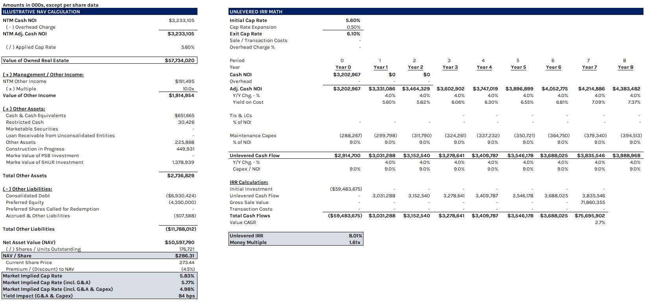Click the $75,695,902 Total Cash Flows value
Image resolution: width=649 pixels, height=303 pixels.
tap(590, 216)
